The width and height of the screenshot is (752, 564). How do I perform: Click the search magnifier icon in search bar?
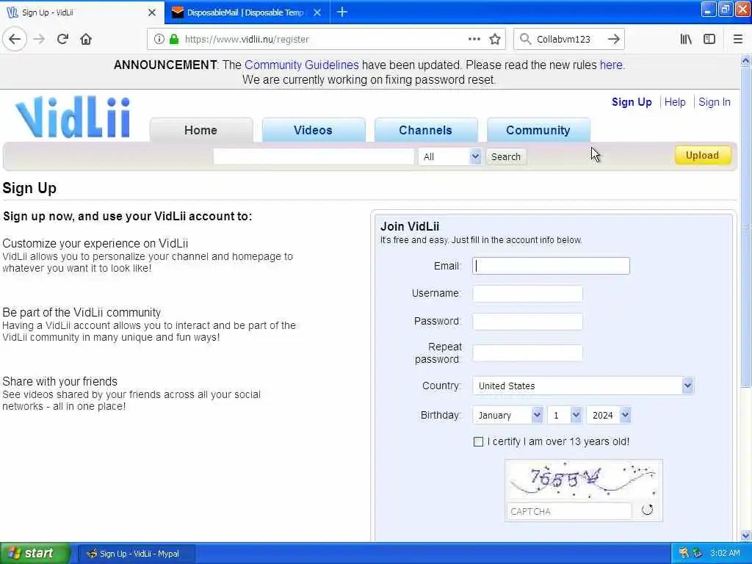pyautogui.click(x=525, y=40)
